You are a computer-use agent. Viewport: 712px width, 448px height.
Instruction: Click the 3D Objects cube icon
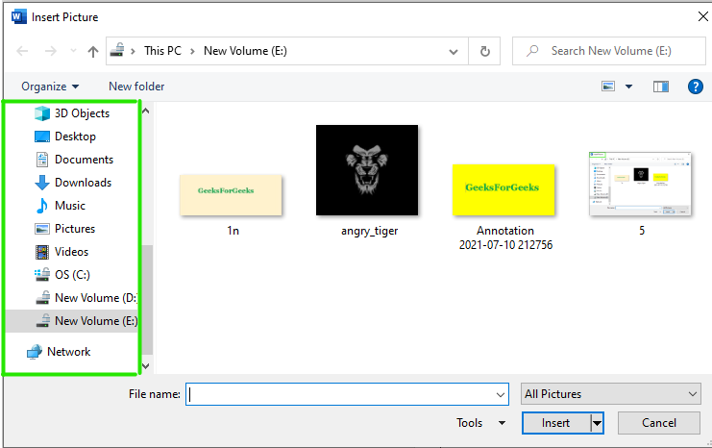tap(42, 113)
